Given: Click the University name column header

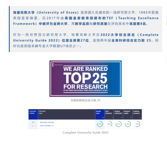Looking at the screenshot, I should (x=67, y=114).
